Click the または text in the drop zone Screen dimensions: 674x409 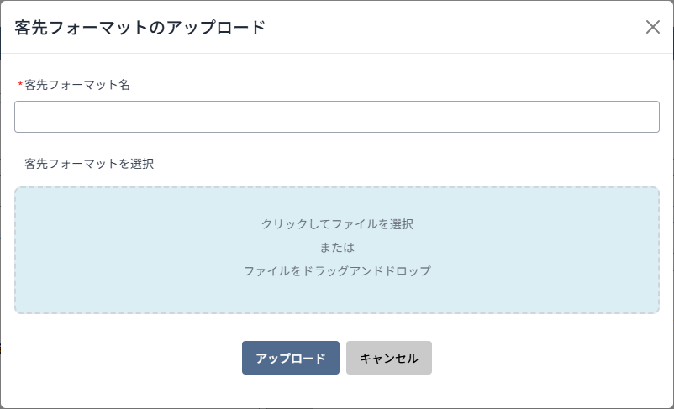click(337, 248)
